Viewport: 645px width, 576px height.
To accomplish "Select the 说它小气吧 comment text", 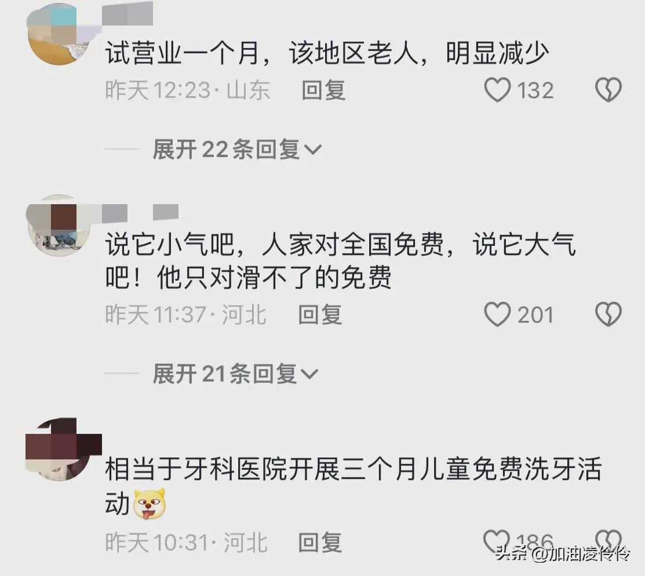I will point(340,261).
